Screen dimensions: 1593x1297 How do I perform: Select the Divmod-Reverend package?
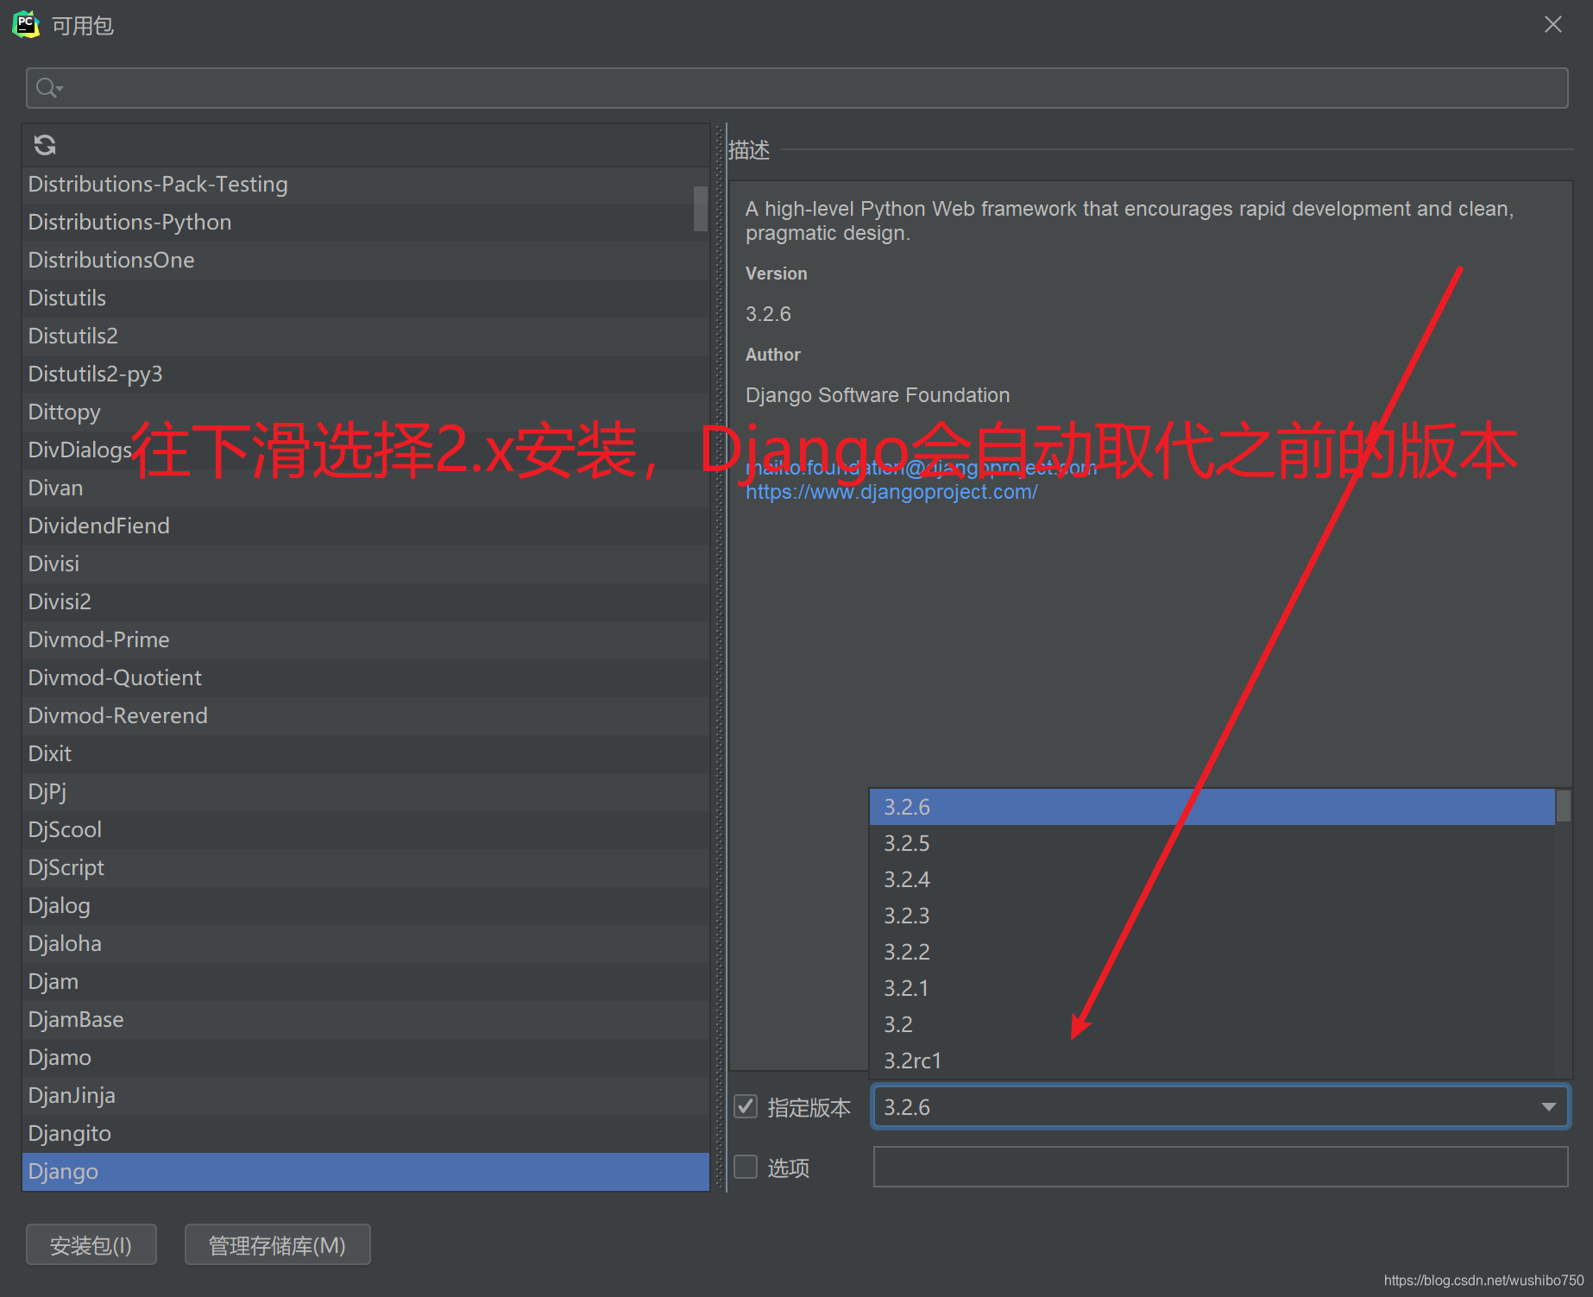[366, 716]
